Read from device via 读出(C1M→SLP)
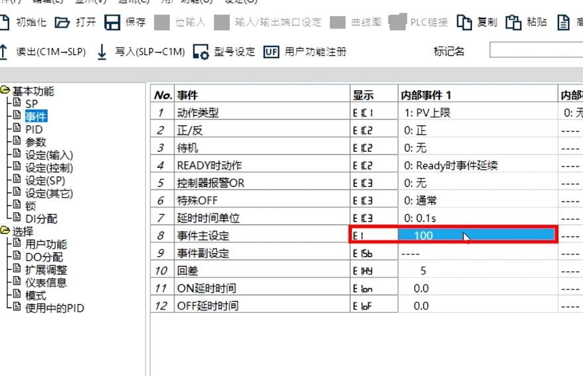Image resolution: width=583 pixels, height=376 pixels. pyautogui.click(x=42, y=52)
